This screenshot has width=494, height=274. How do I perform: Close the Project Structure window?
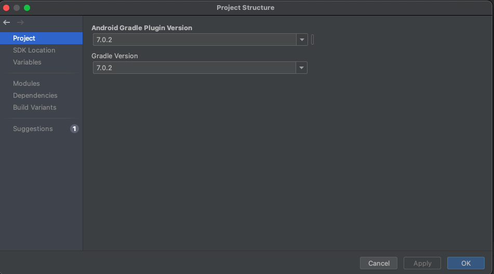[x=6, y=8]
